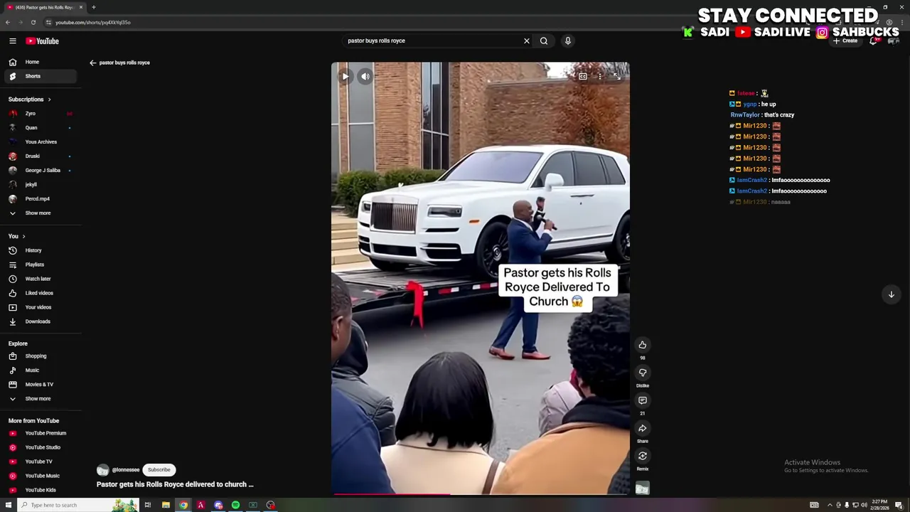
Task: Open Downloads in the sidebar
Action: point(41,321)
